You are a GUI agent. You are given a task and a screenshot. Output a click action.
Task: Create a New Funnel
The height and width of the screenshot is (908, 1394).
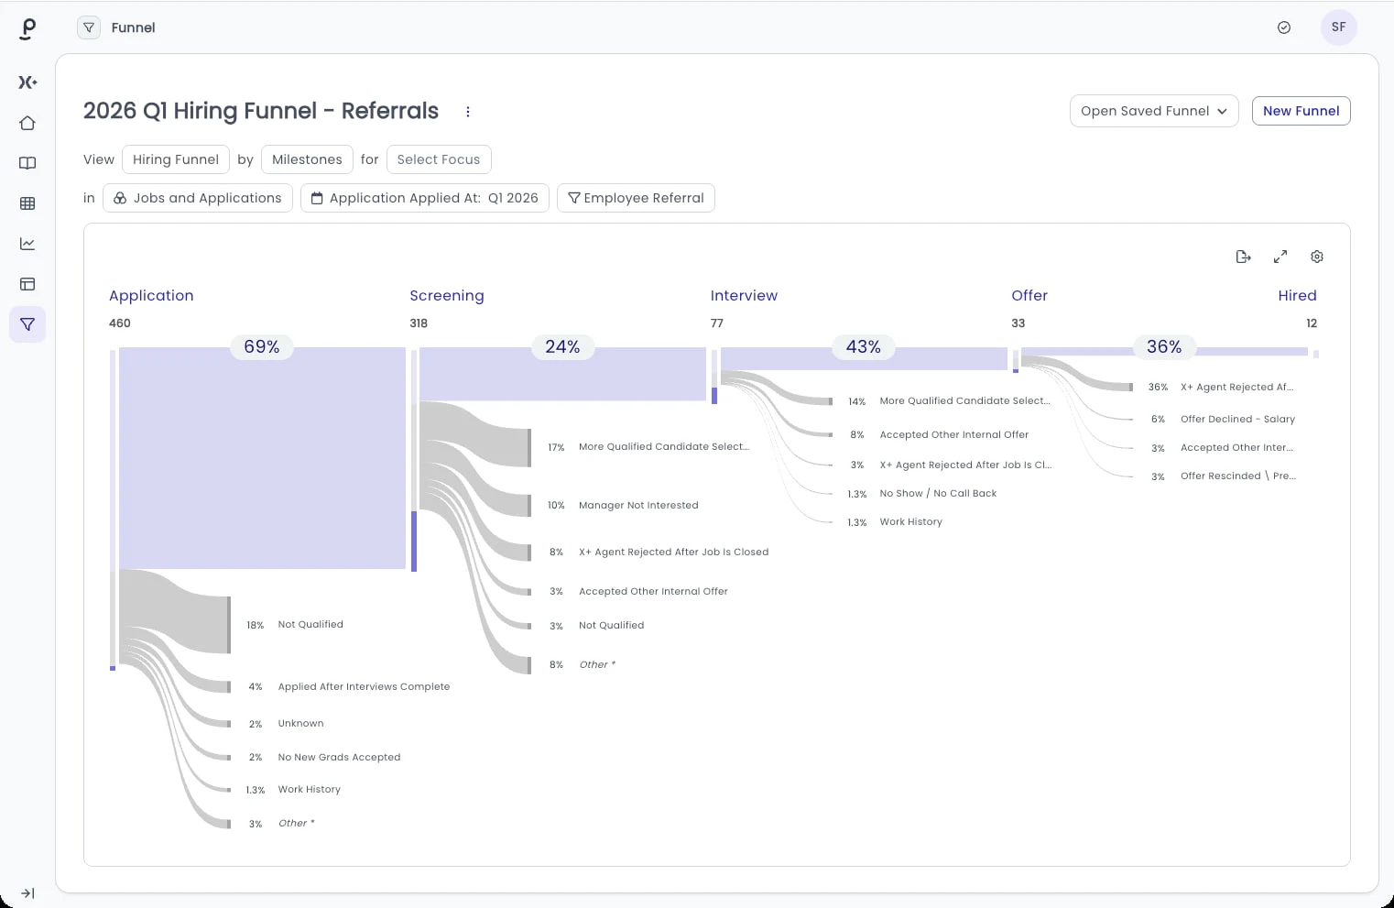(x=1301, y=111)
